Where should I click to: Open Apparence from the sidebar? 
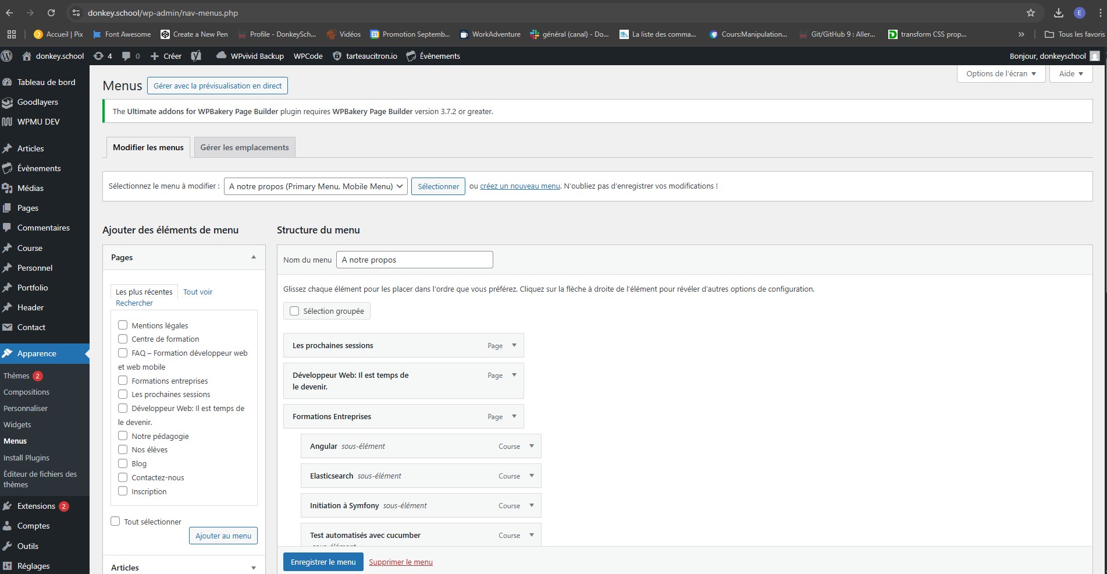click(36, 353)
